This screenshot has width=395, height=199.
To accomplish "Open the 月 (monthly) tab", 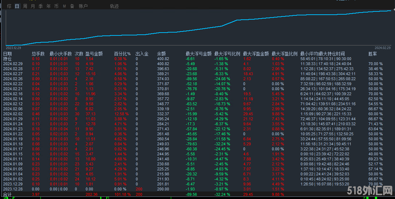I will tap(33, 6).
